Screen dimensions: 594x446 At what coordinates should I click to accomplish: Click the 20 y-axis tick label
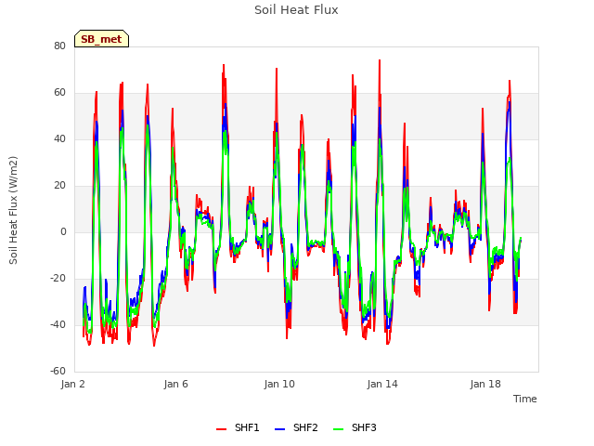tap(59, 186)
